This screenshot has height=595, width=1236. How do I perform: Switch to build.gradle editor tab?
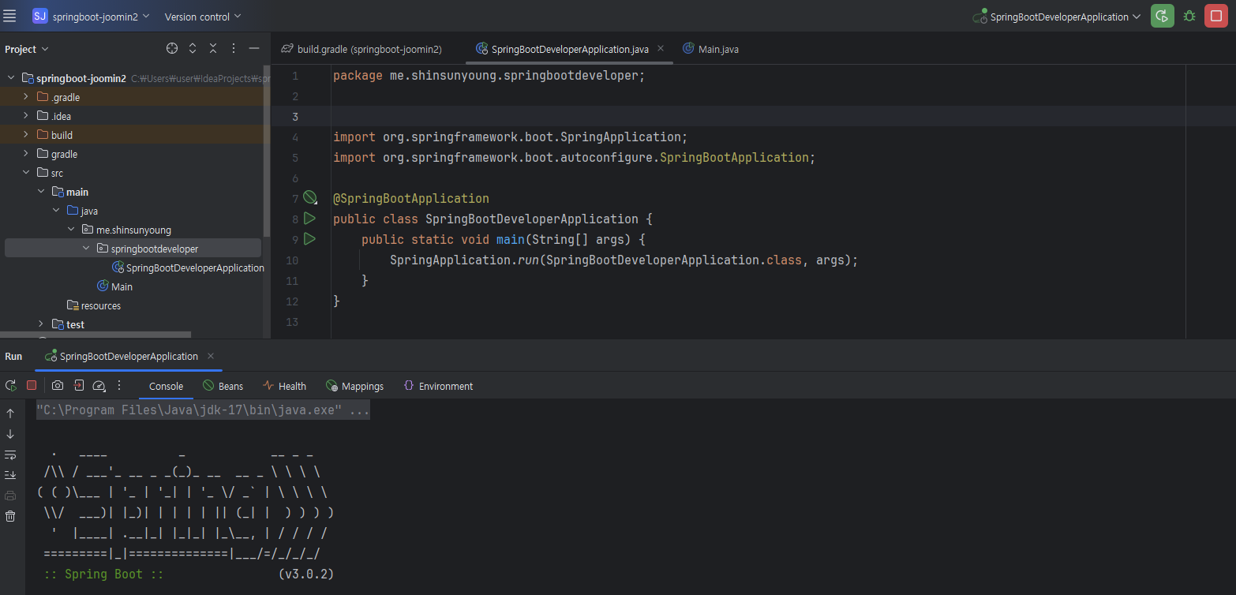pyautogui.click(x=361, y=49)
